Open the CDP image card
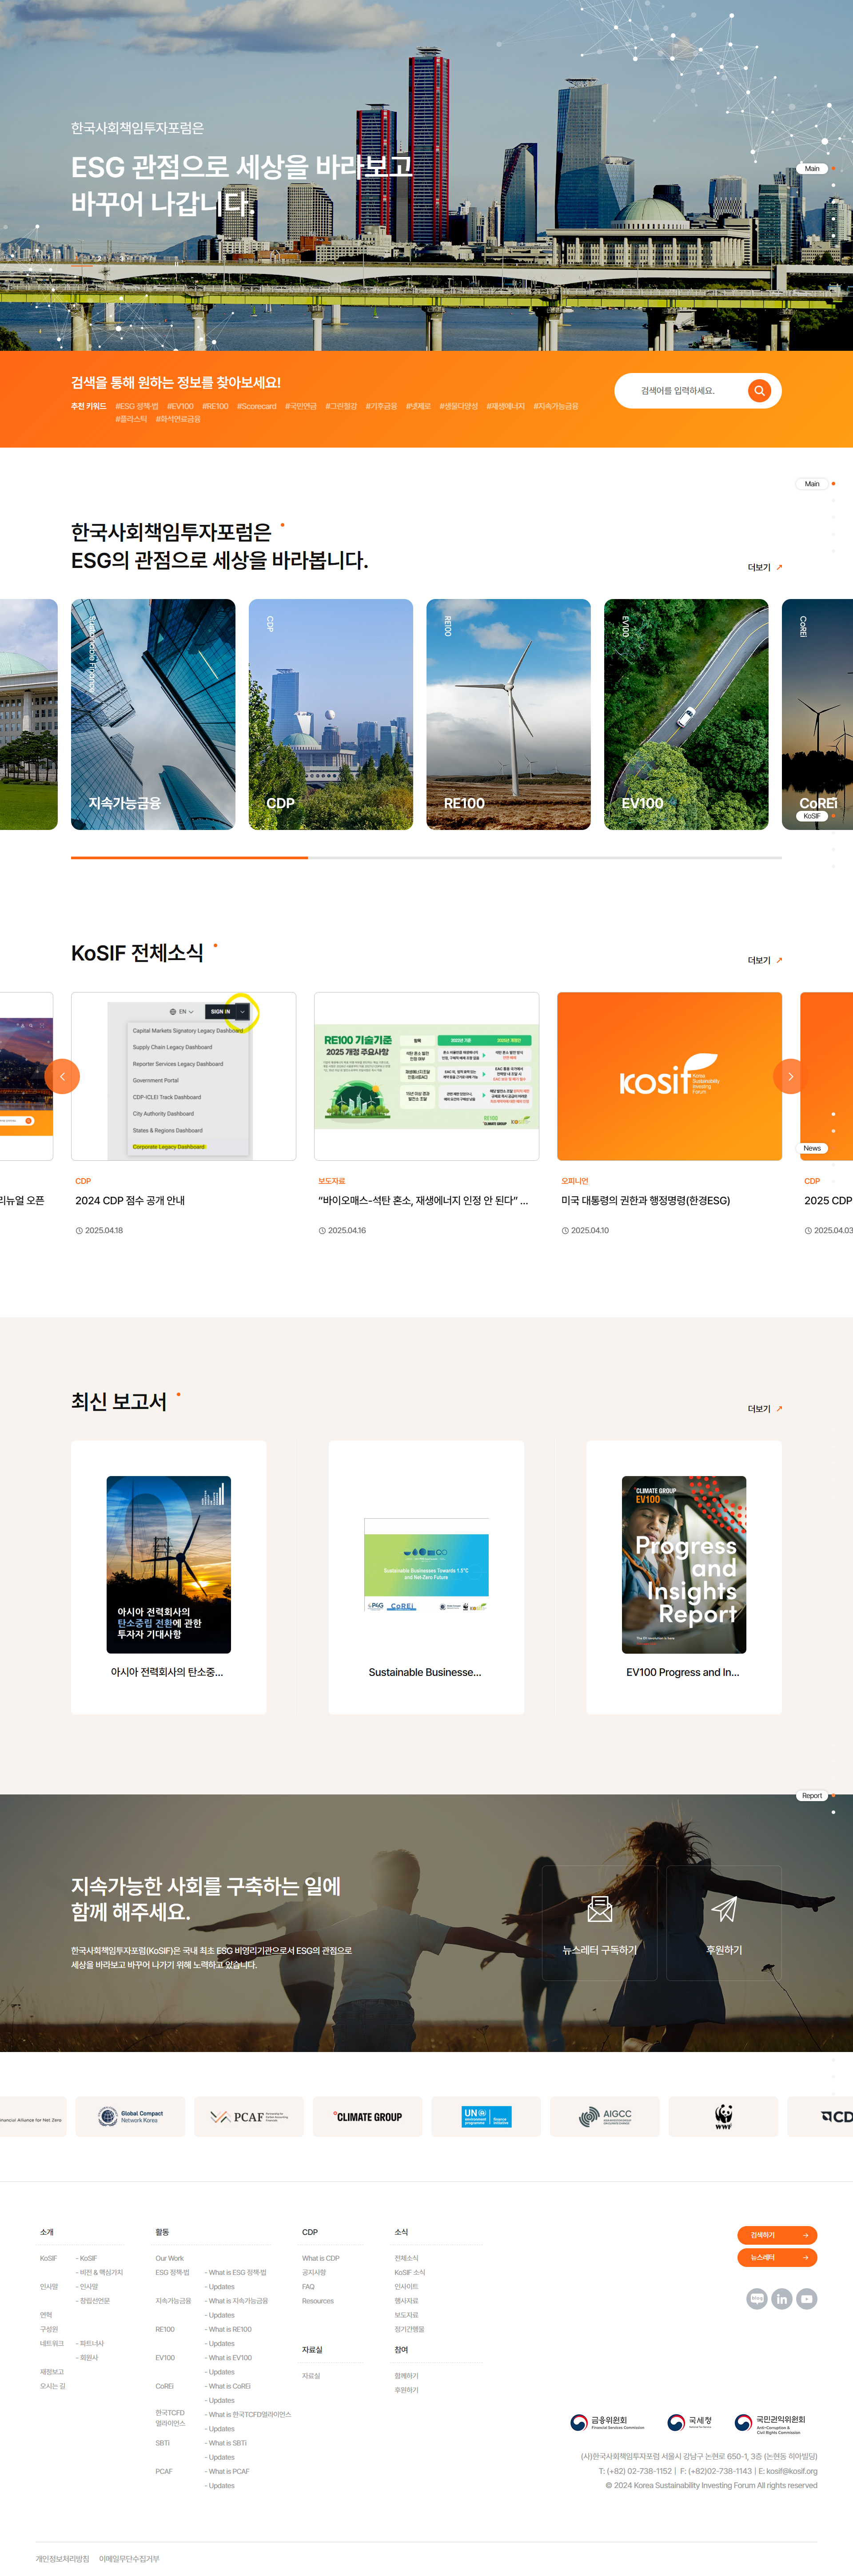Image resolution: width=853 pixels, height=2576 pixels. pyautogui.click(x=331, y=714)
